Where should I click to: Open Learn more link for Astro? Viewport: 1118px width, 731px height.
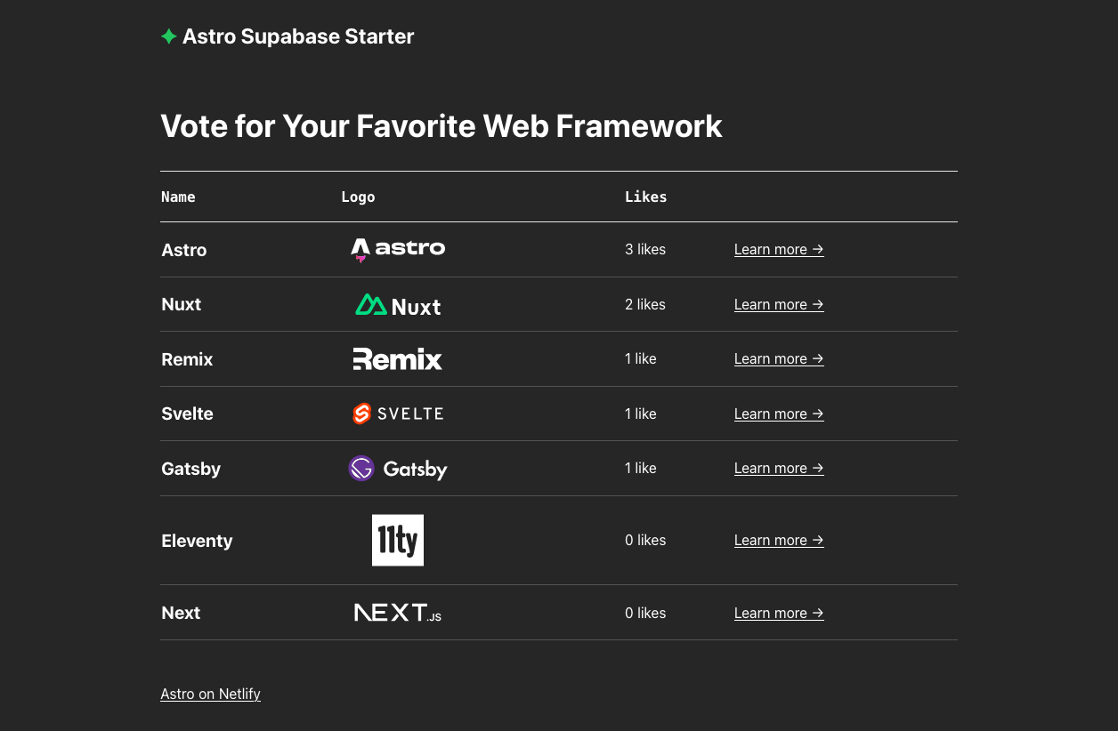[779, 250]
